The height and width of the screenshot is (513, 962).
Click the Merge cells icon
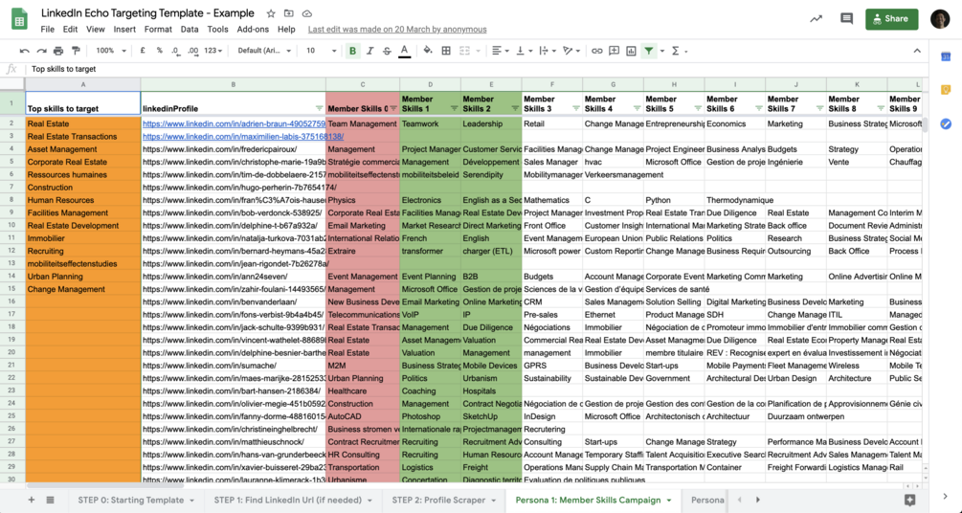coord(464,51)
